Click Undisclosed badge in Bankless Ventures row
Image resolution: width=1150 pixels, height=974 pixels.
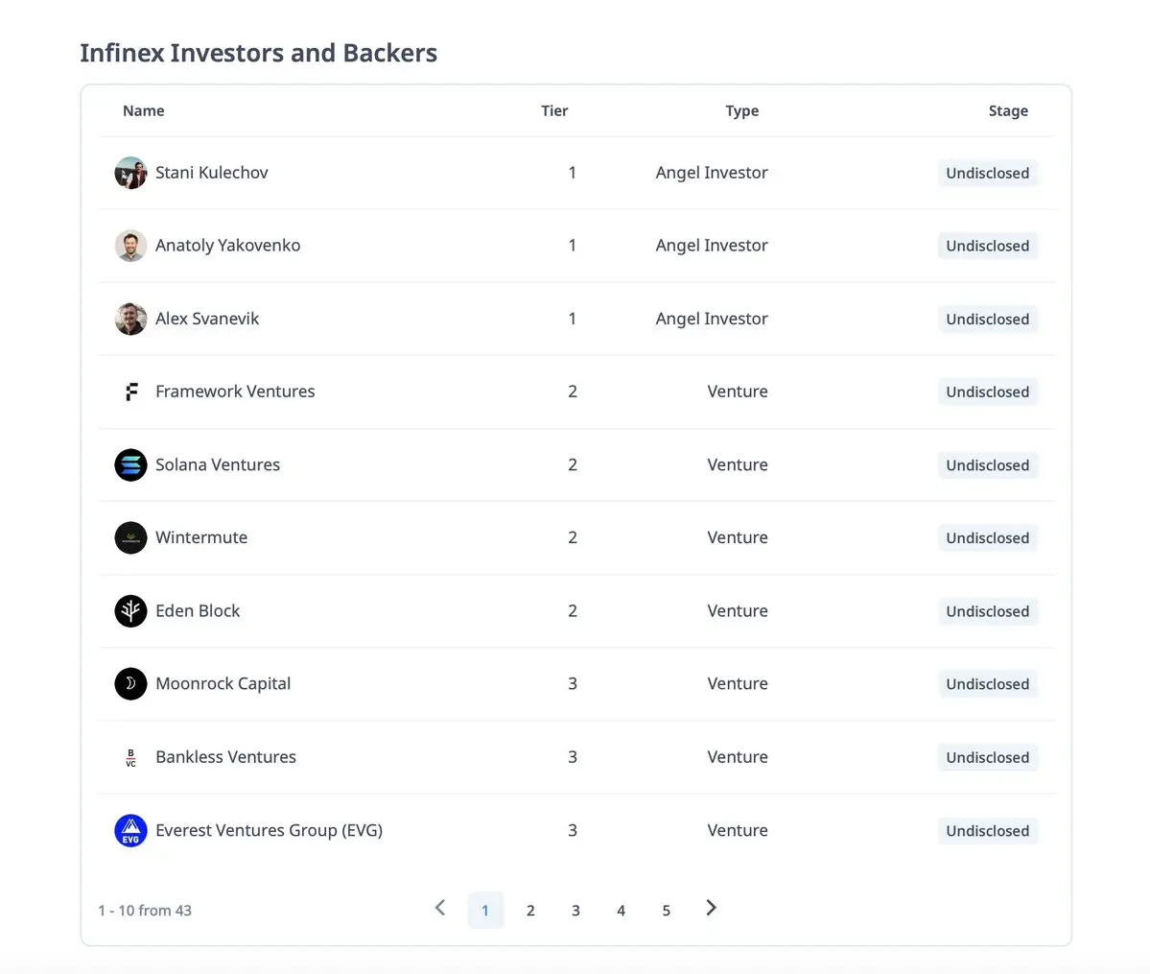987,757
